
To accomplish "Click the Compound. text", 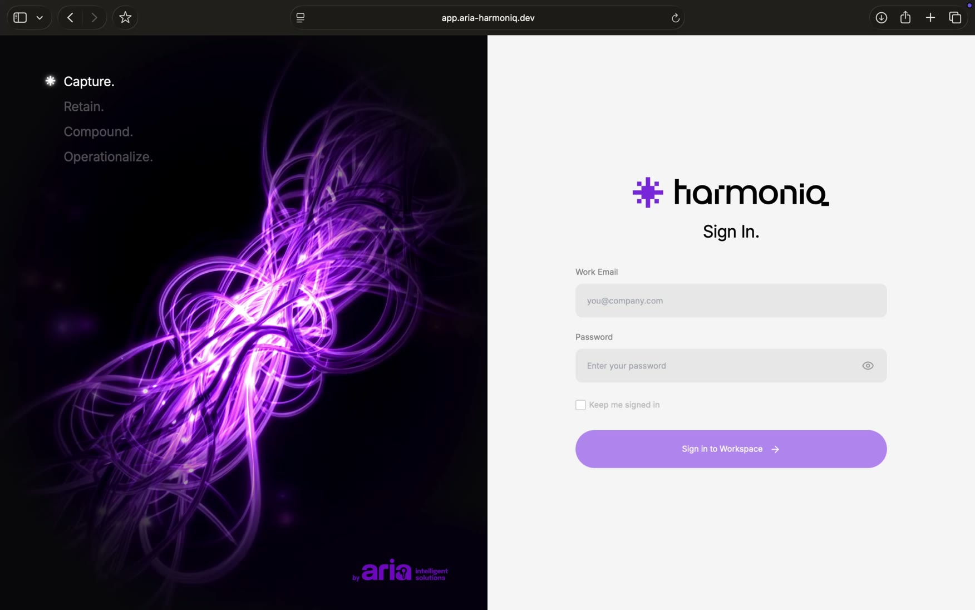I will pos(98,131).
